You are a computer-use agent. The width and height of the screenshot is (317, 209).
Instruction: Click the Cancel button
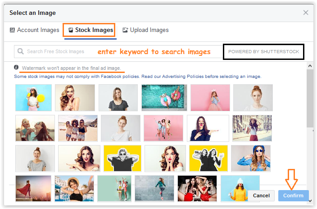point(261,195)
